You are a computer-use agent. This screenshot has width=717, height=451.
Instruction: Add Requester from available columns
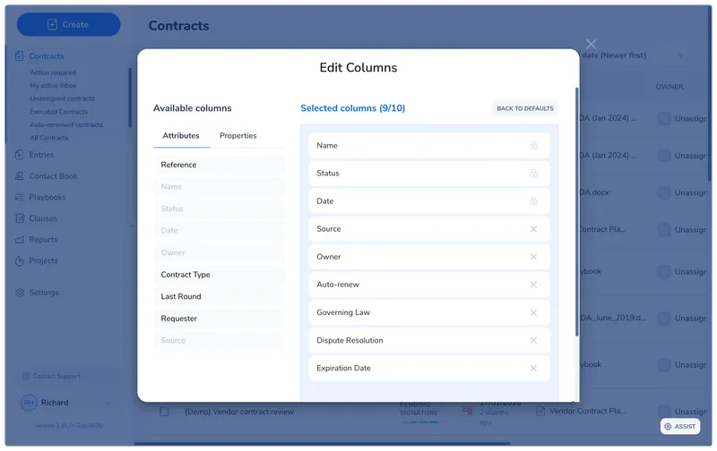(x=219, y=319)
